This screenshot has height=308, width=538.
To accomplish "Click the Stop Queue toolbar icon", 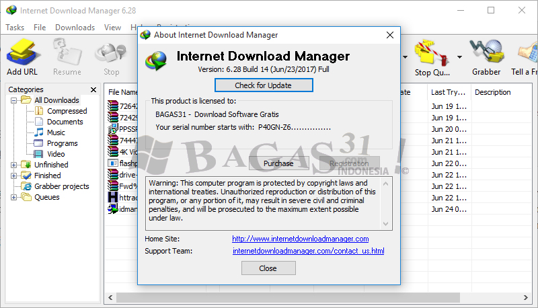I will click(432, 52).
